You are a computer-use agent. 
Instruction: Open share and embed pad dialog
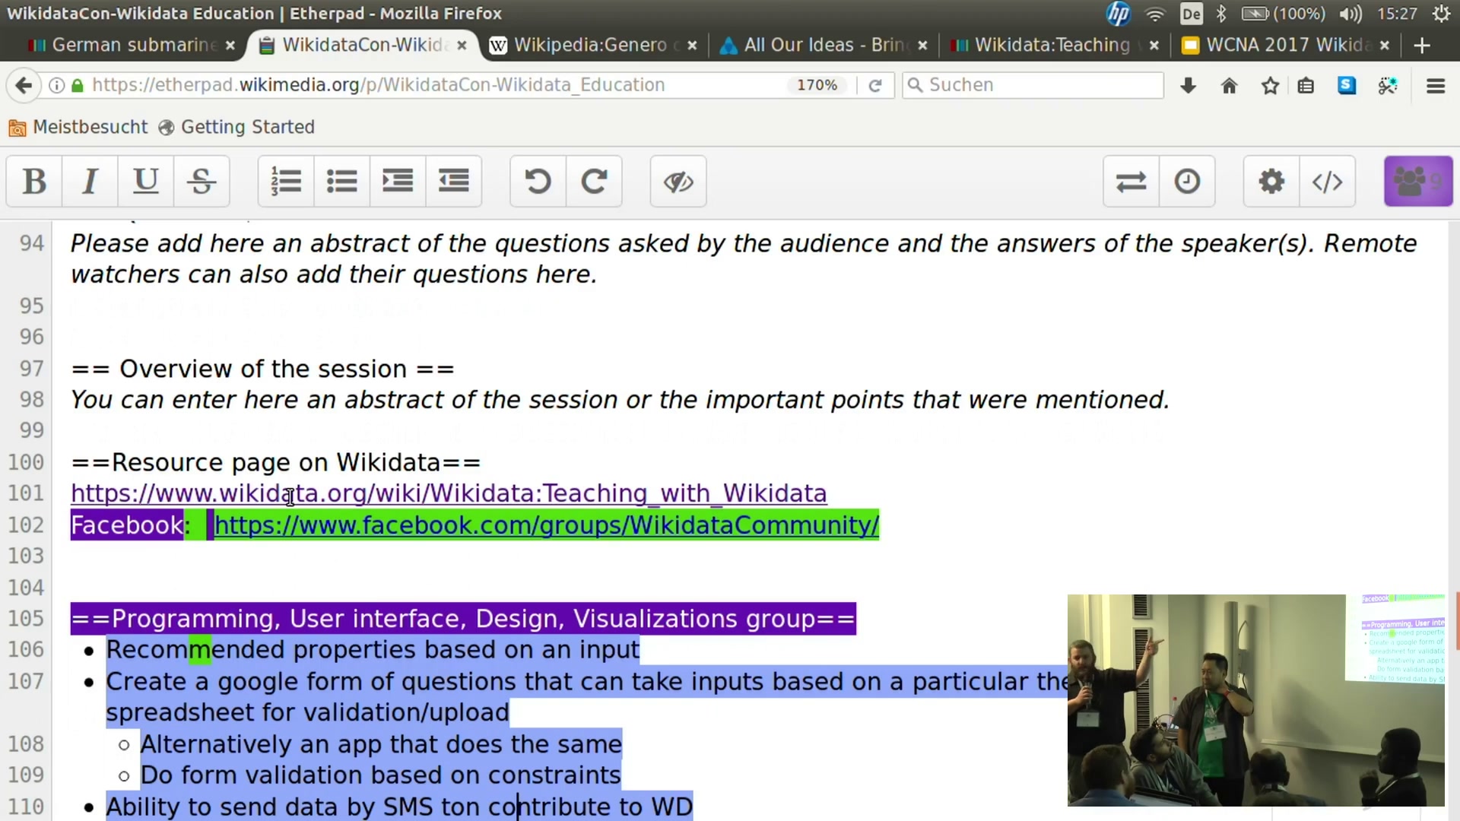[x=1328, y=182]
